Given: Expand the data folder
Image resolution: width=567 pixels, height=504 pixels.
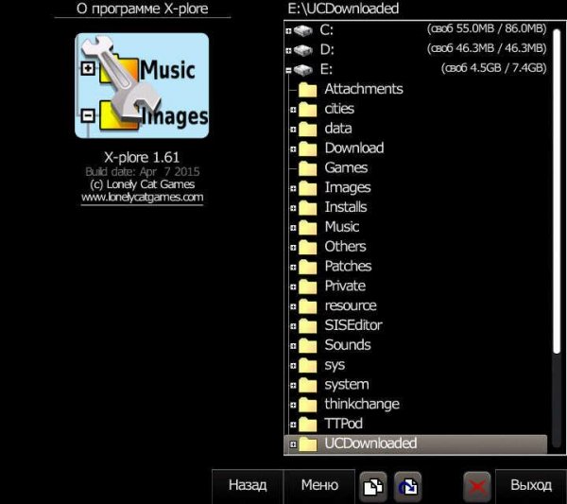Looking at the screenshot, I should [x=293, y=130].
